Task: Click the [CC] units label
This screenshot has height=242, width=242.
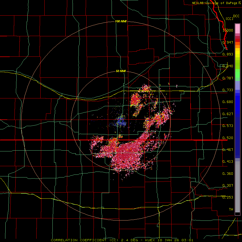Action: point(229,19)
